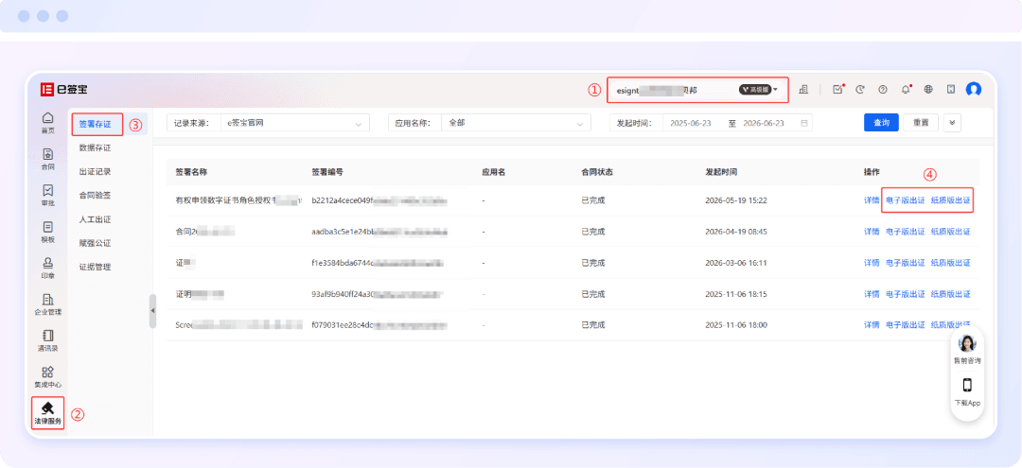Click the blue 查询 search button

(881, 123)
